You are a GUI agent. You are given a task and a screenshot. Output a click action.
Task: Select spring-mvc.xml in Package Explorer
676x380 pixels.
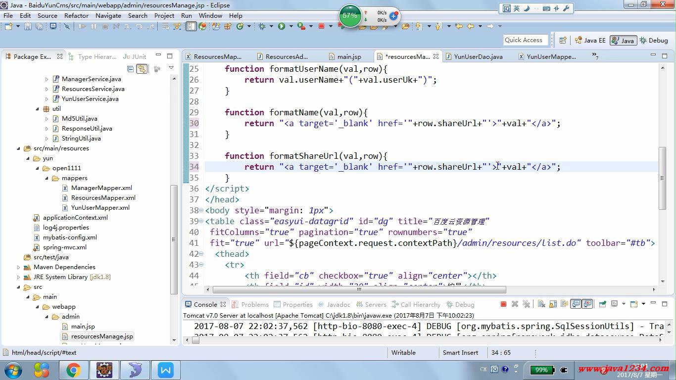click(x=64, y=247)
